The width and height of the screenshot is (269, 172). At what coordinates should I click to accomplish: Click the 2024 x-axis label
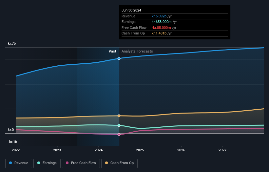[99, 150]
